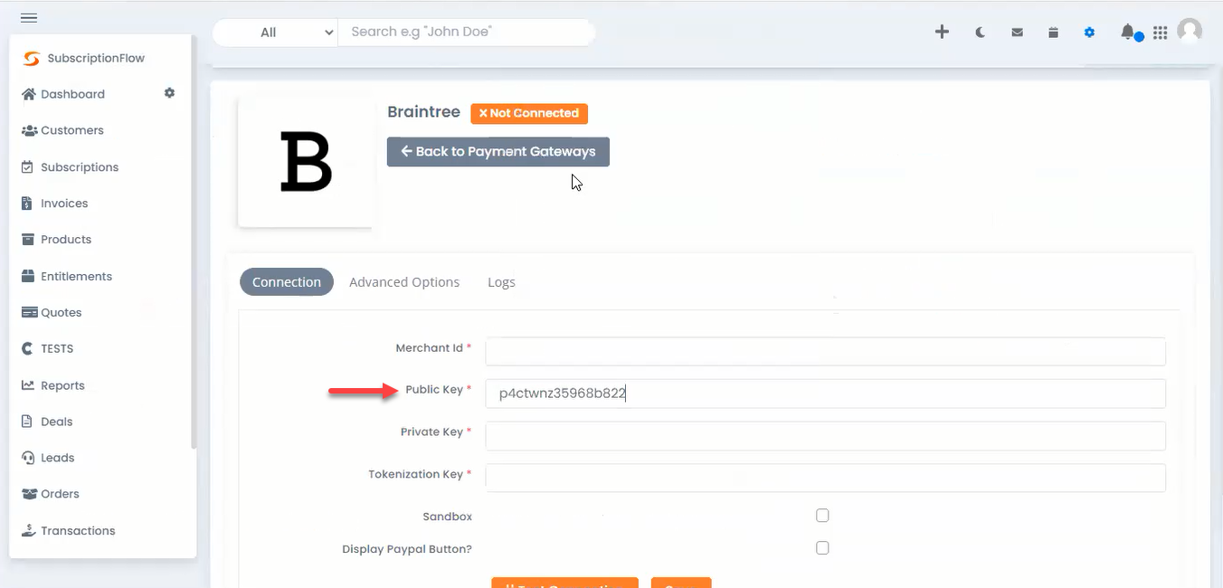This screenshot has width=1223, height=588.
Task: Click the Leads headset icon
Action: [x=28, y=458]
